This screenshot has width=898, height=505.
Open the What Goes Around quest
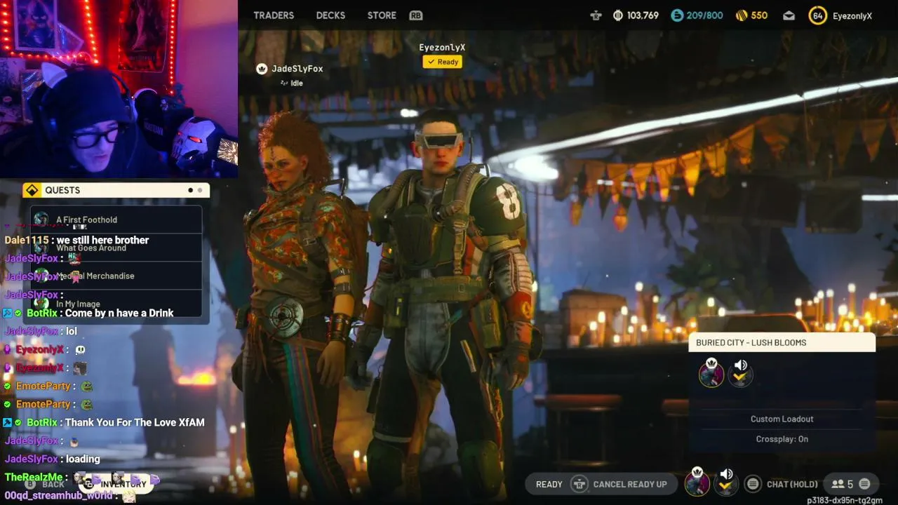pyautogui.click(x=116, y=248)
